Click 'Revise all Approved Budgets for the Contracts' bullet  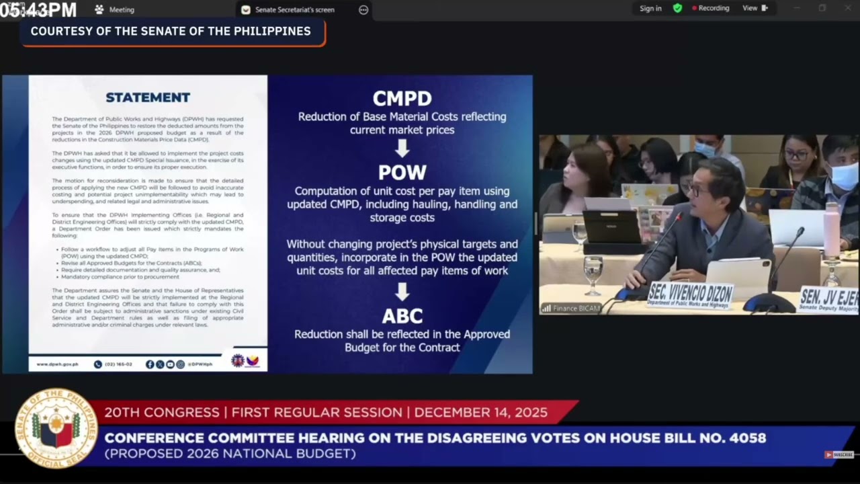(x=132, y=262)
